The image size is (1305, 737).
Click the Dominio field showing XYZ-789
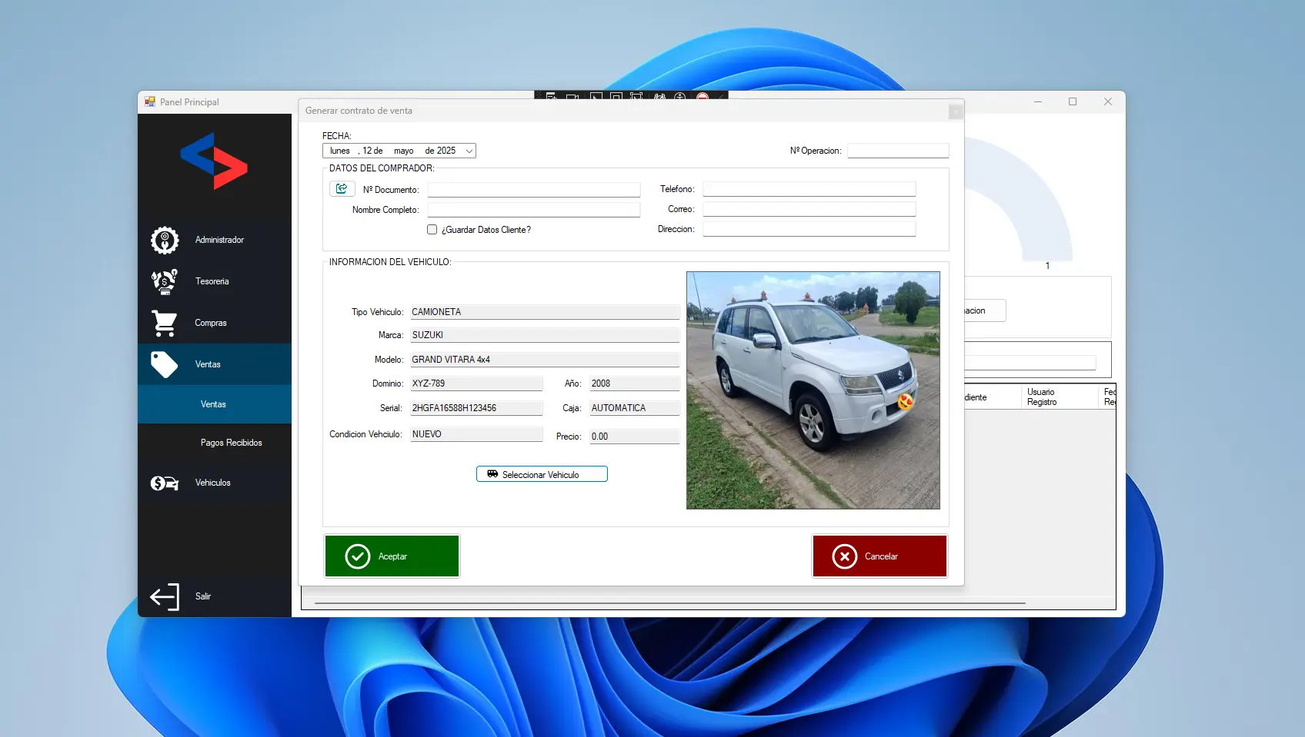pos(476,383)
